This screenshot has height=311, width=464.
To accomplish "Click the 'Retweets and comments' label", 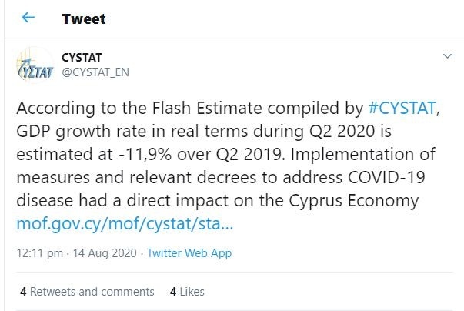I will click(92, 292).
